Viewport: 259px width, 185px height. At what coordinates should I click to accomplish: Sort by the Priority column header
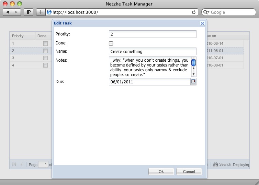click(x=22, y=36)
